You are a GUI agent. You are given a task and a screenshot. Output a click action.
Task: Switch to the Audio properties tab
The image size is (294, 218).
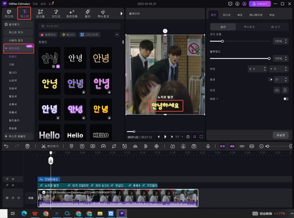227,15
